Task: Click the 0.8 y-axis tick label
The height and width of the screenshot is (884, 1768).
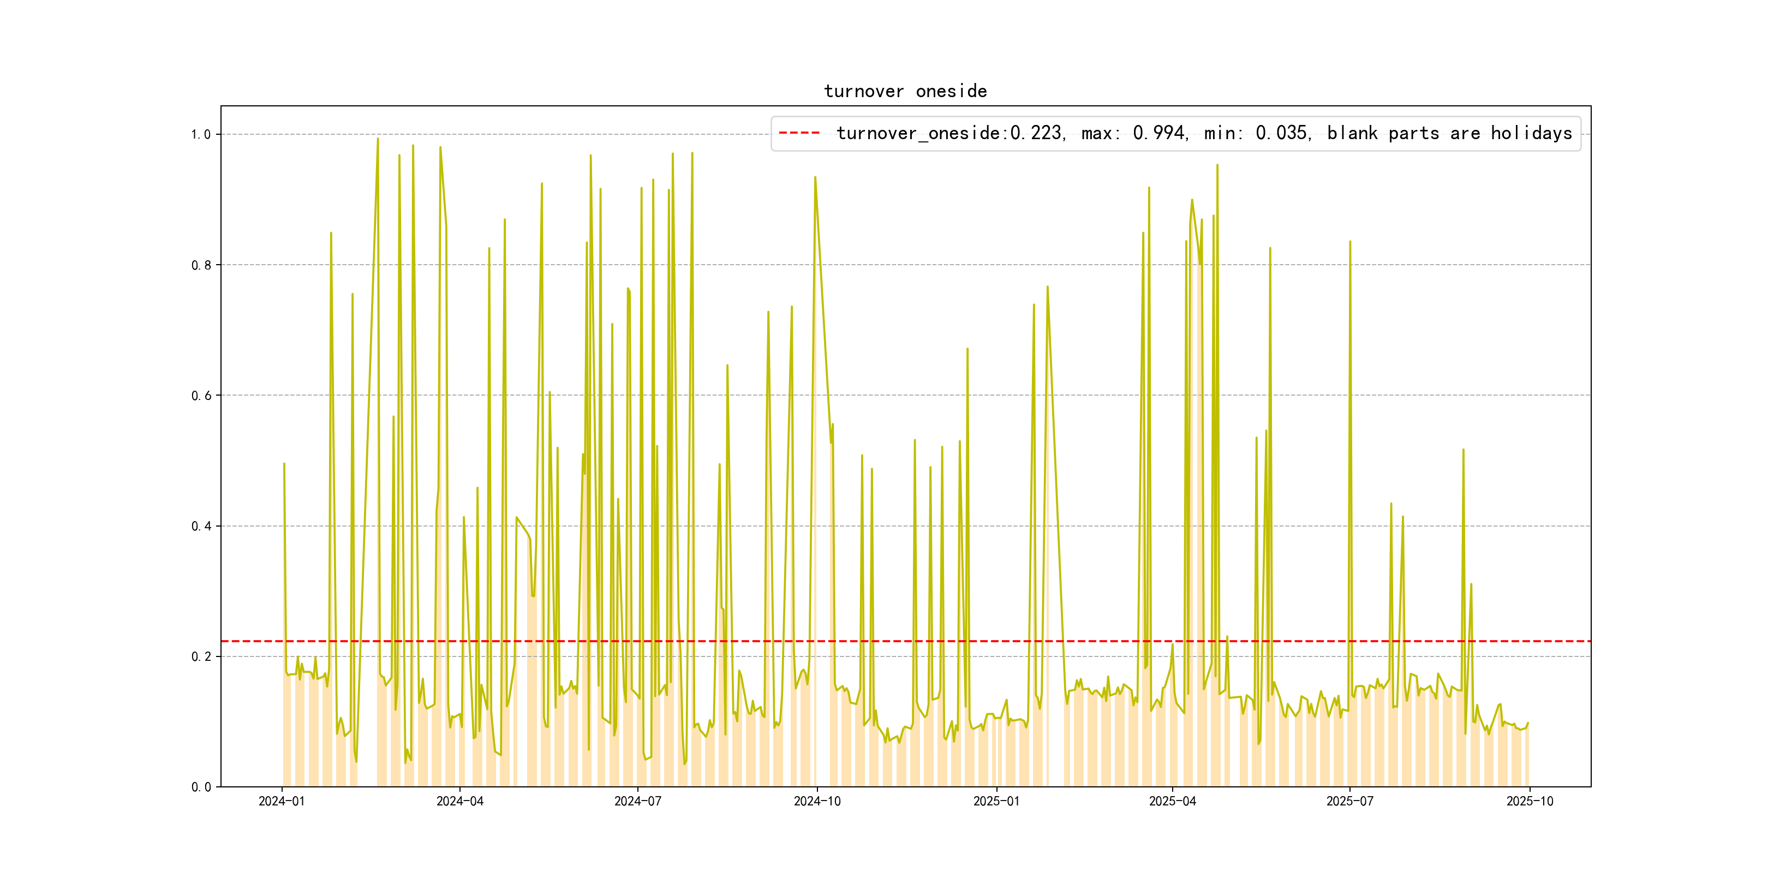Action: coord(200,265)
